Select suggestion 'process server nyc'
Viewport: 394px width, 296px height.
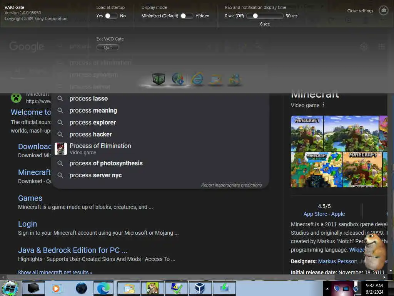point(160,175)
